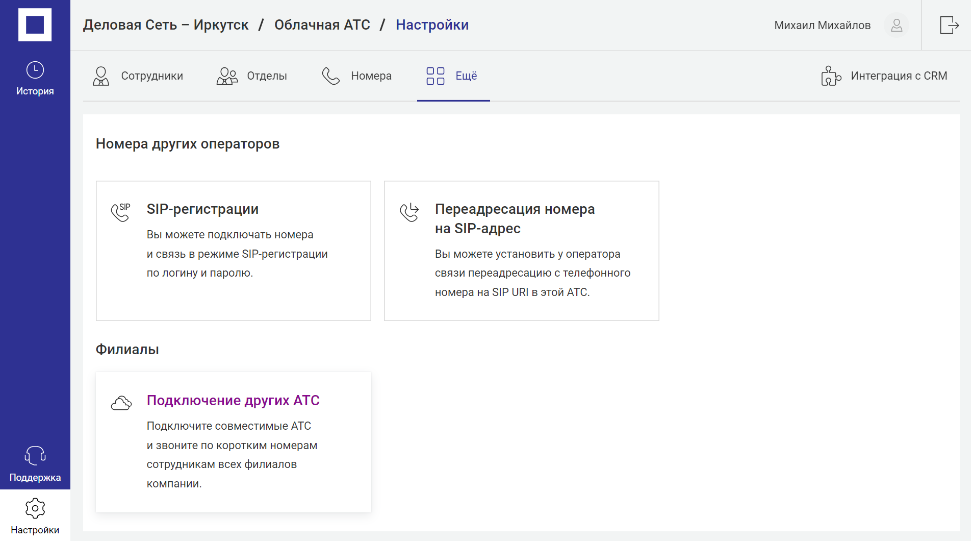Click the square logo in the sidebar
This screenshot has height=542, width=973.
[35, 24]
